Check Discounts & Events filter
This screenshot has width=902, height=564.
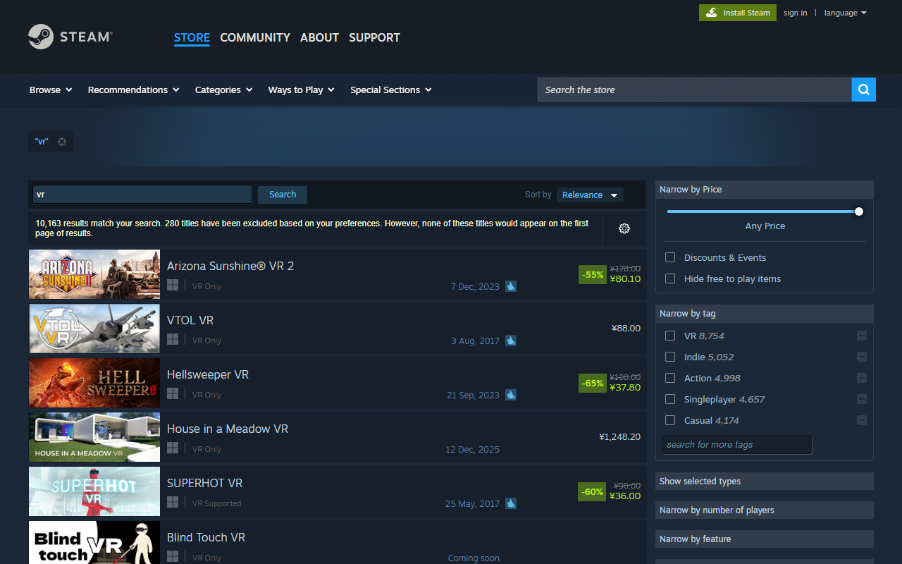pos(670,257)
